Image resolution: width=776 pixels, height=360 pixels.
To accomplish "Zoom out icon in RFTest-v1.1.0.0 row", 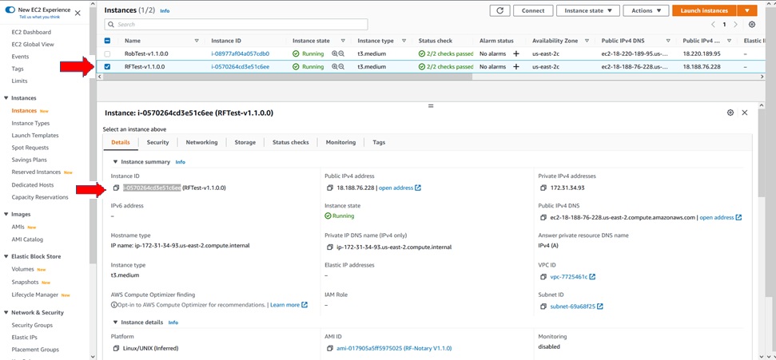I will tap(341, 66).
